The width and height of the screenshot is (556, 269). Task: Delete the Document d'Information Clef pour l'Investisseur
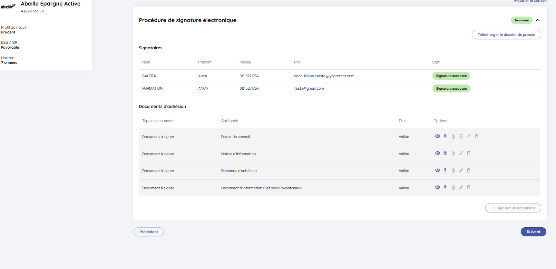point(469,187)
